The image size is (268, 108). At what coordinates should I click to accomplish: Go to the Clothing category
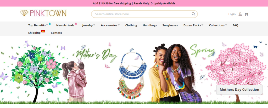click(131, 25)
